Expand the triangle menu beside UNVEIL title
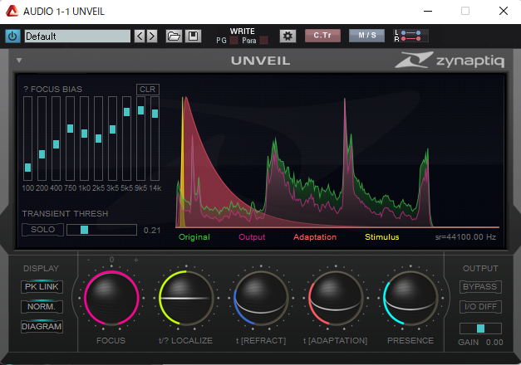This screenshot has width=521, height=365. pyautogui.click(x=19, y=61)
